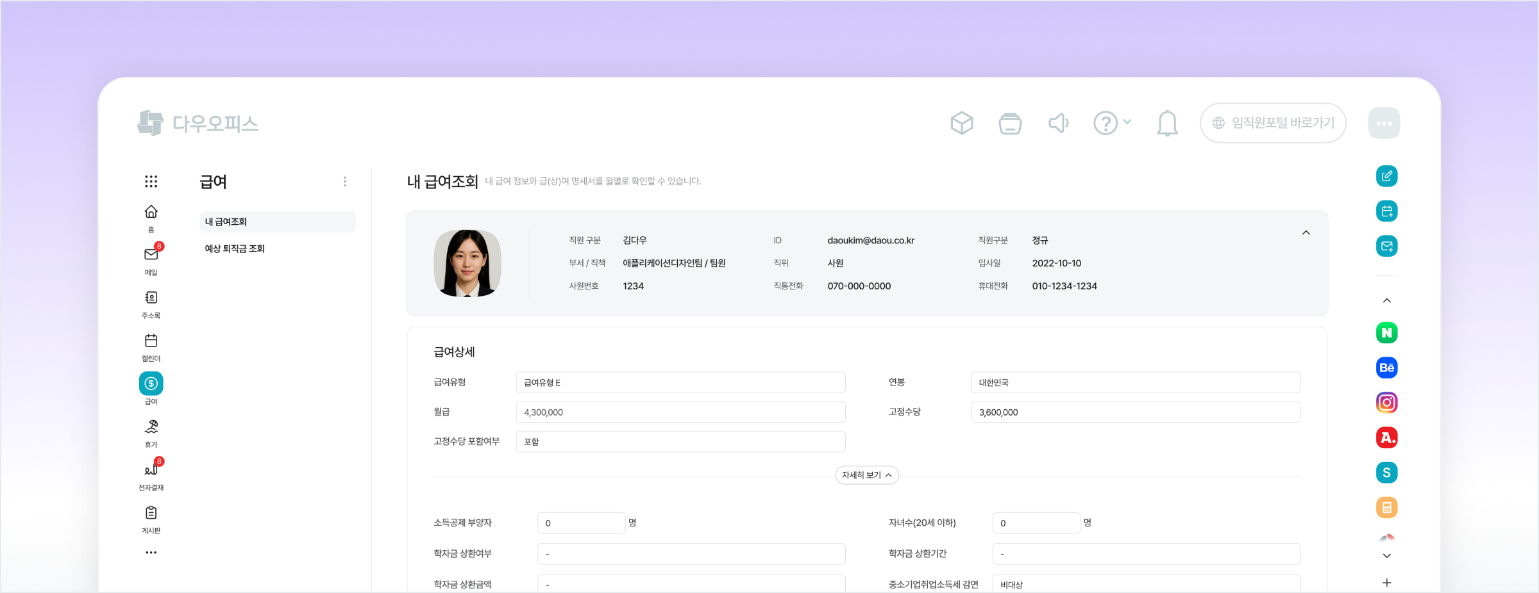Viewport: 1539px width, 593px height.
Task: Click the 내 급여조회 page title
Action: (x=442, y=181)
